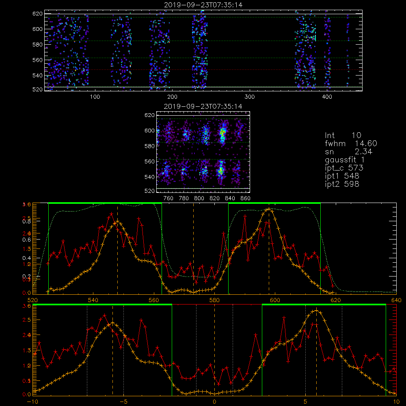406x406 pixels.
Task: Click x-axis tick label 100 on top plot
Action: [95, 97]
